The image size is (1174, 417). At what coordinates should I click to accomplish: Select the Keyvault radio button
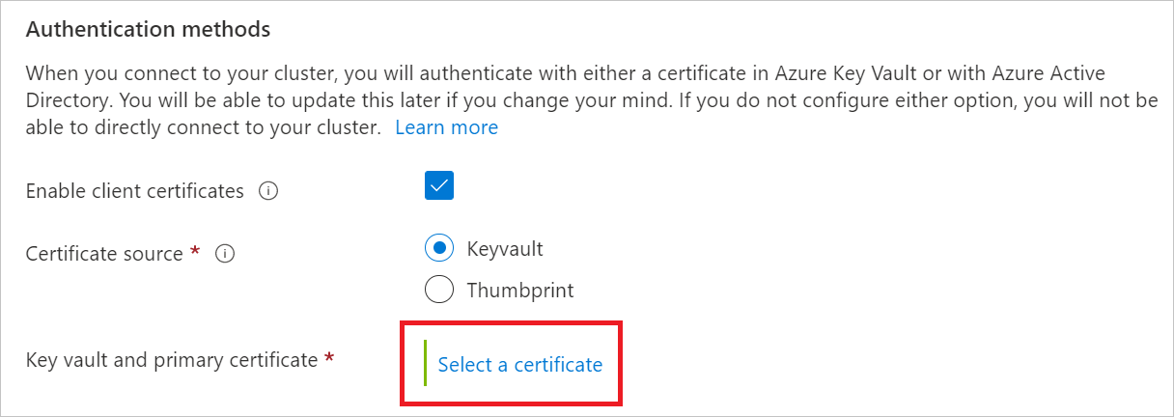pyautogui.click(x=439, y=248)
